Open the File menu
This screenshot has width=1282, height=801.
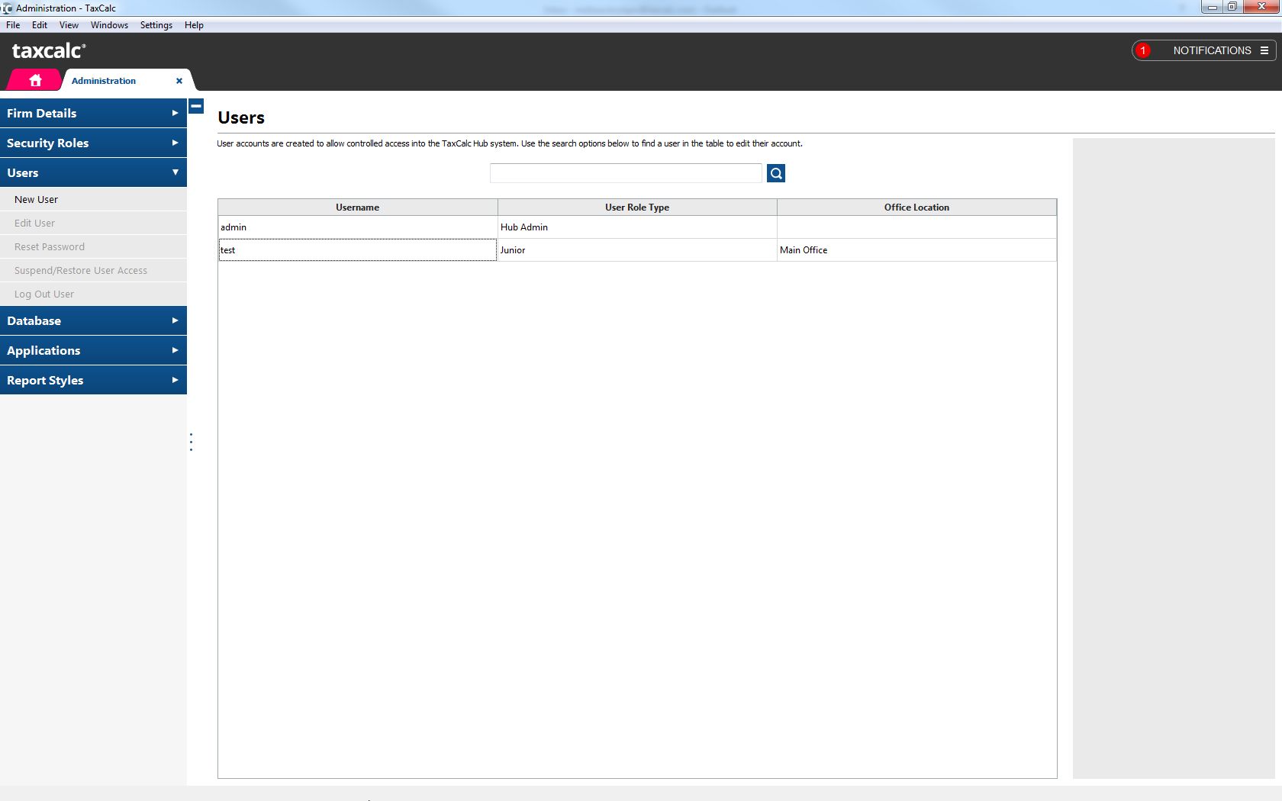point(13,25)
